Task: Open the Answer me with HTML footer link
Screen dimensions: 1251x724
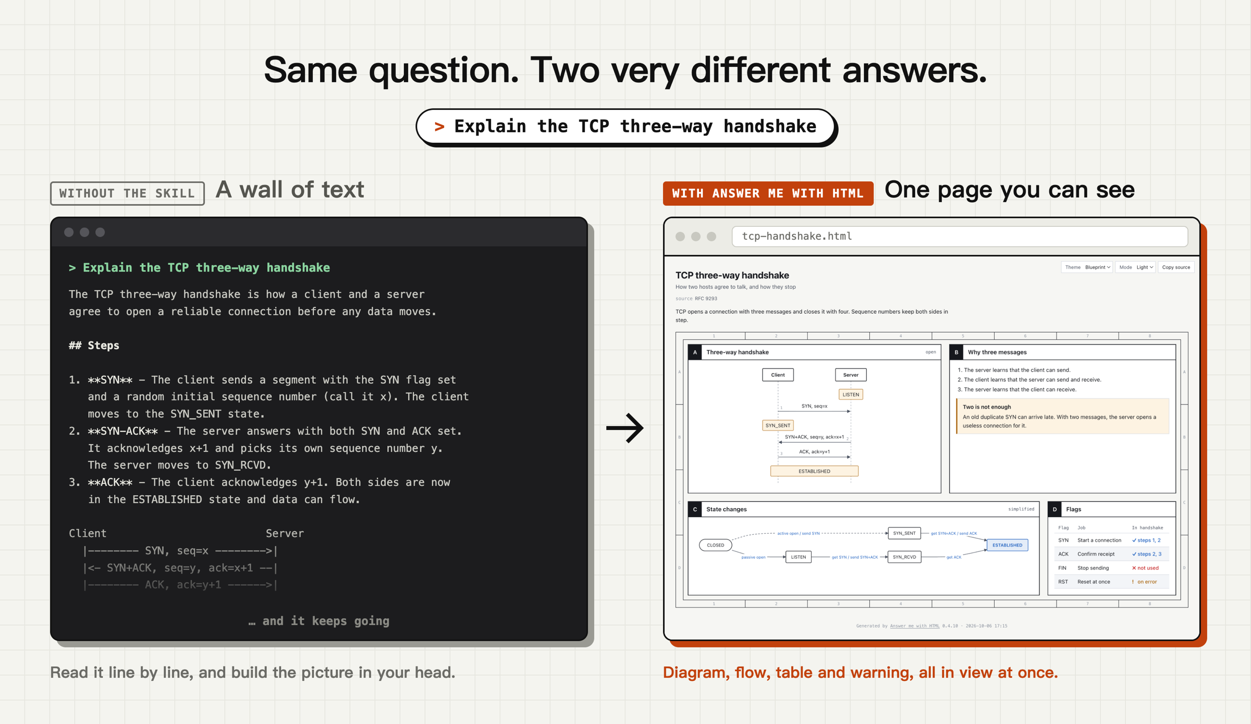Action: 914,626
